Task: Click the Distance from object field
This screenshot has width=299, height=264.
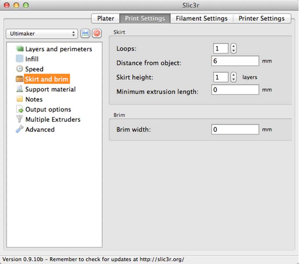Action: click(x=235, y=61)
